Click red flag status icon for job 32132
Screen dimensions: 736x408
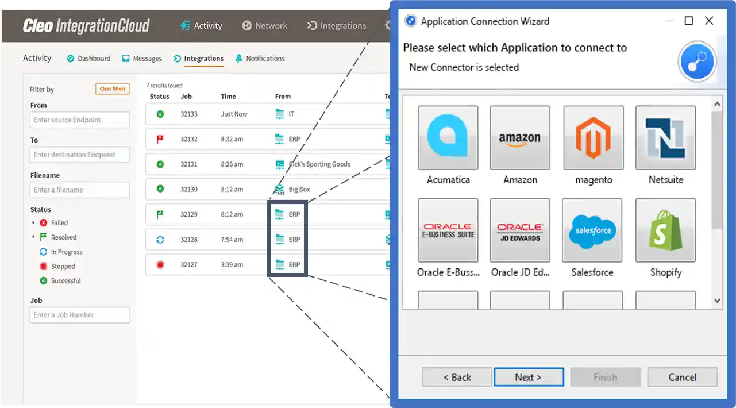(160, 139)
